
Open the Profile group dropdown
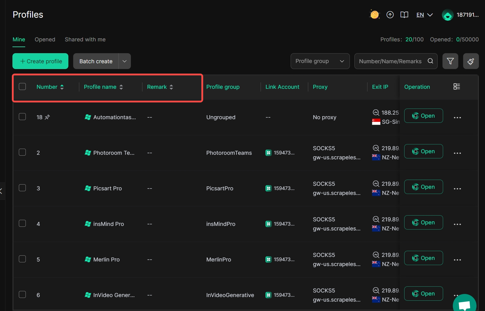(x=320, y=61)
